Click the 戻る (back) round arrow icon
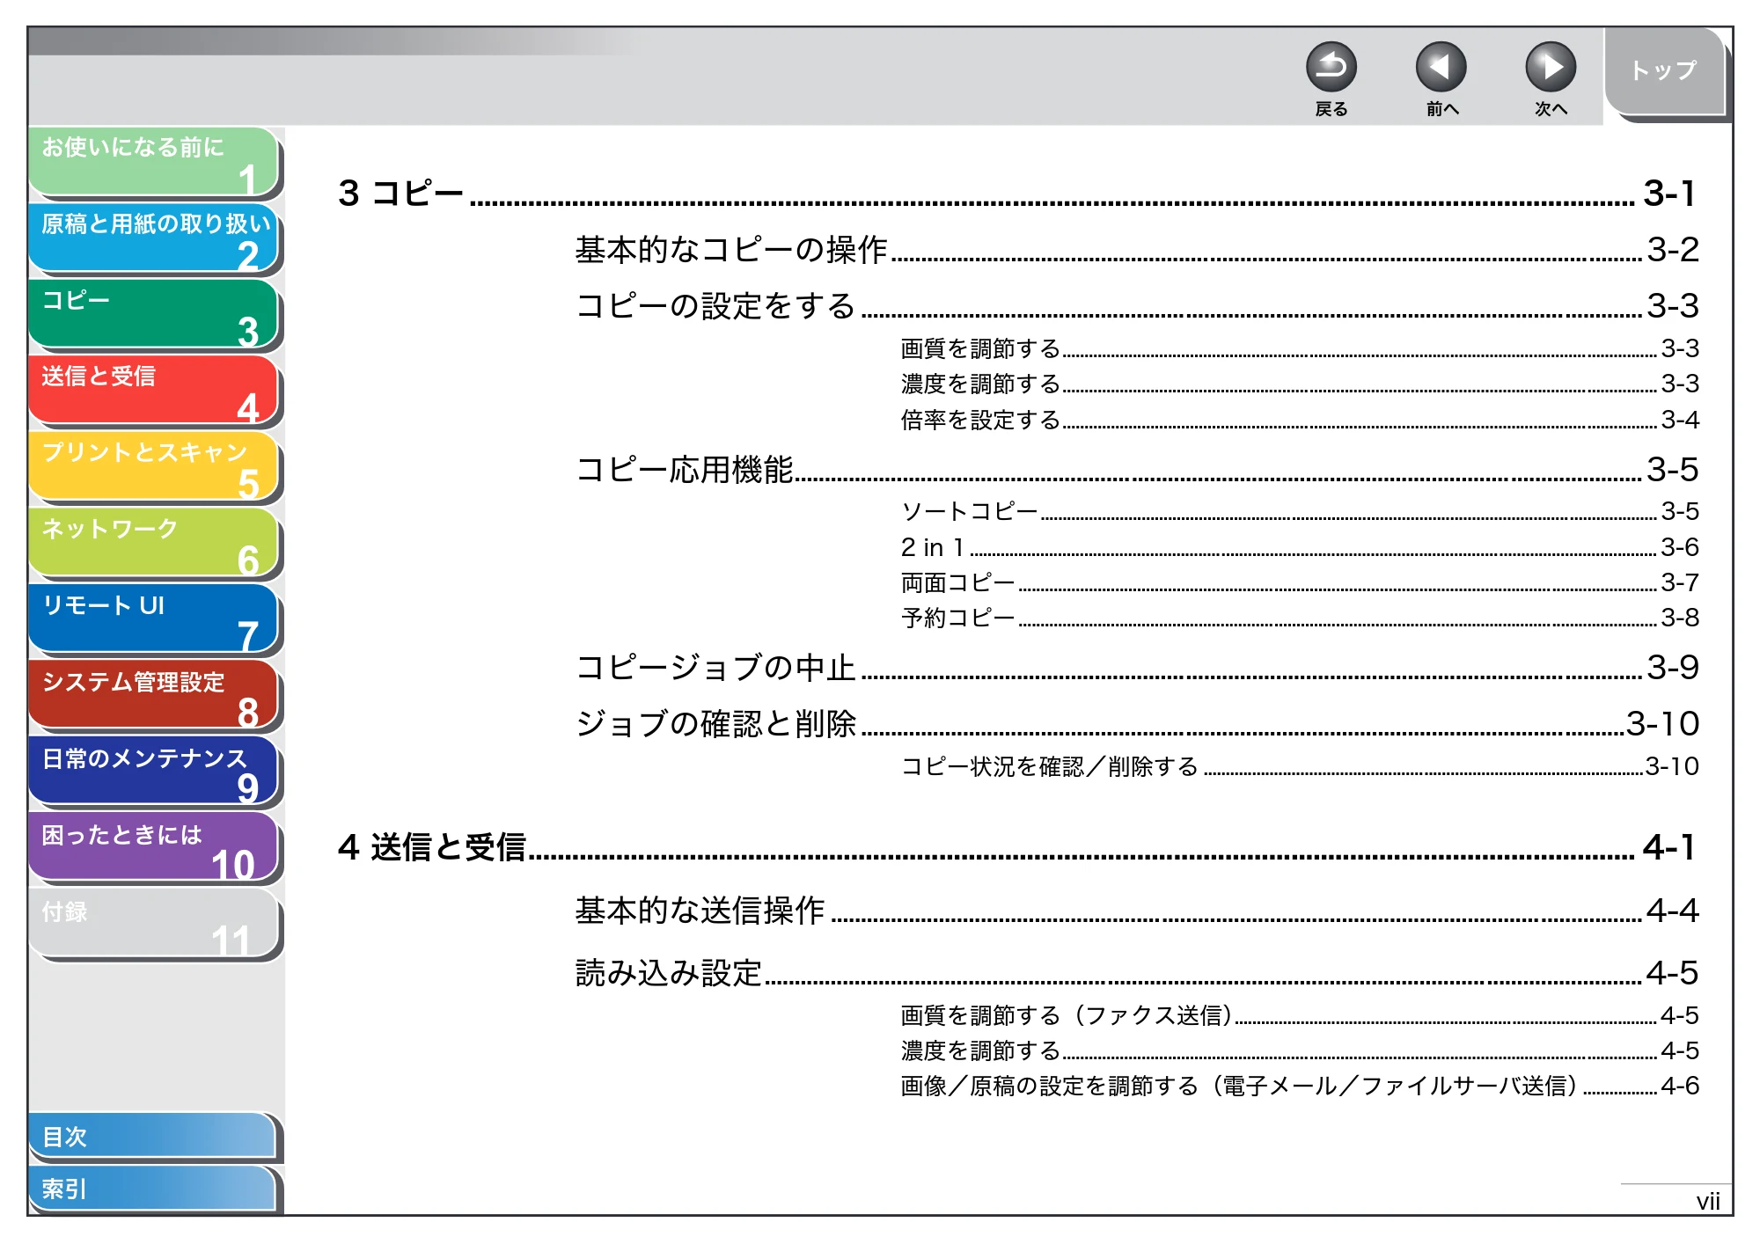This screenshot has width=1760, height=1244. 1331,67
